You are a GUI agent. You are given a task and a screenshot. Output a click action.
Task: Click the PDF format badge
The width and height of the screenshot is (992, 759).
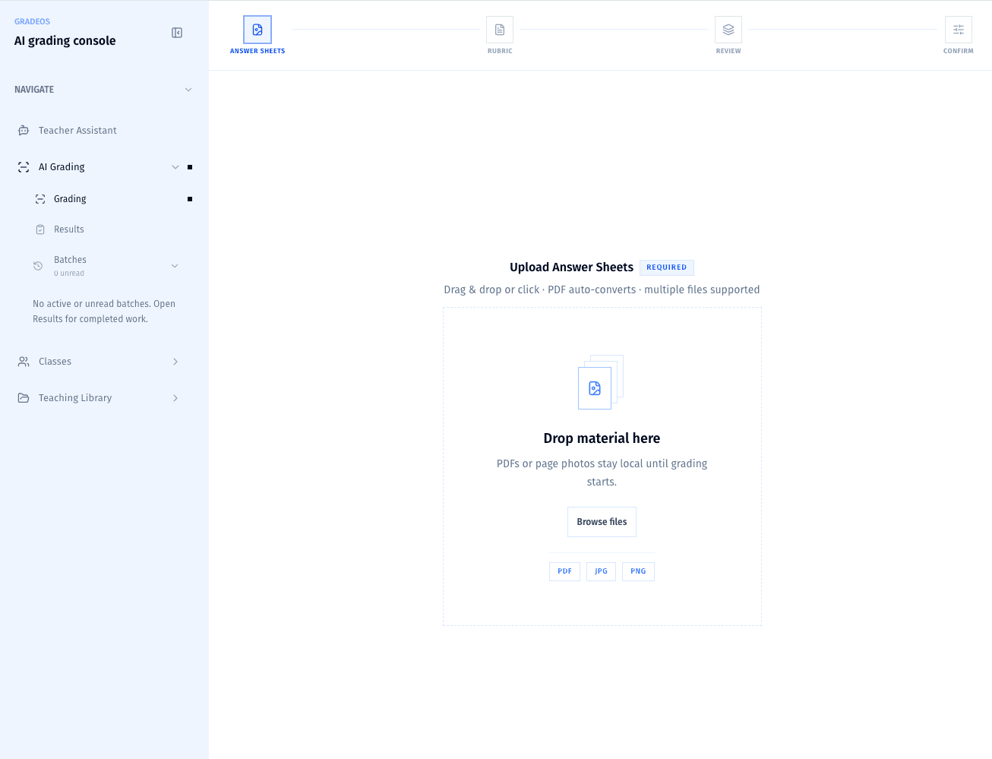(564, 571)
